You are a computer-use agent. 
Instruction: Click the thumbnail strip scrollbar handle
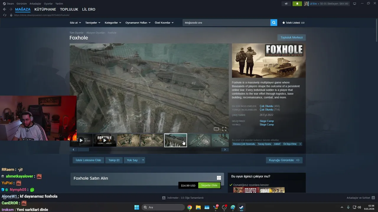point(83,150)
